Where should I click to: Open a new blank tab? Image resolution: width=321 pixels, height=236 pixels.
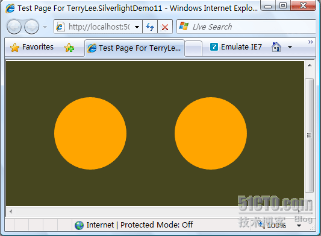193,48
